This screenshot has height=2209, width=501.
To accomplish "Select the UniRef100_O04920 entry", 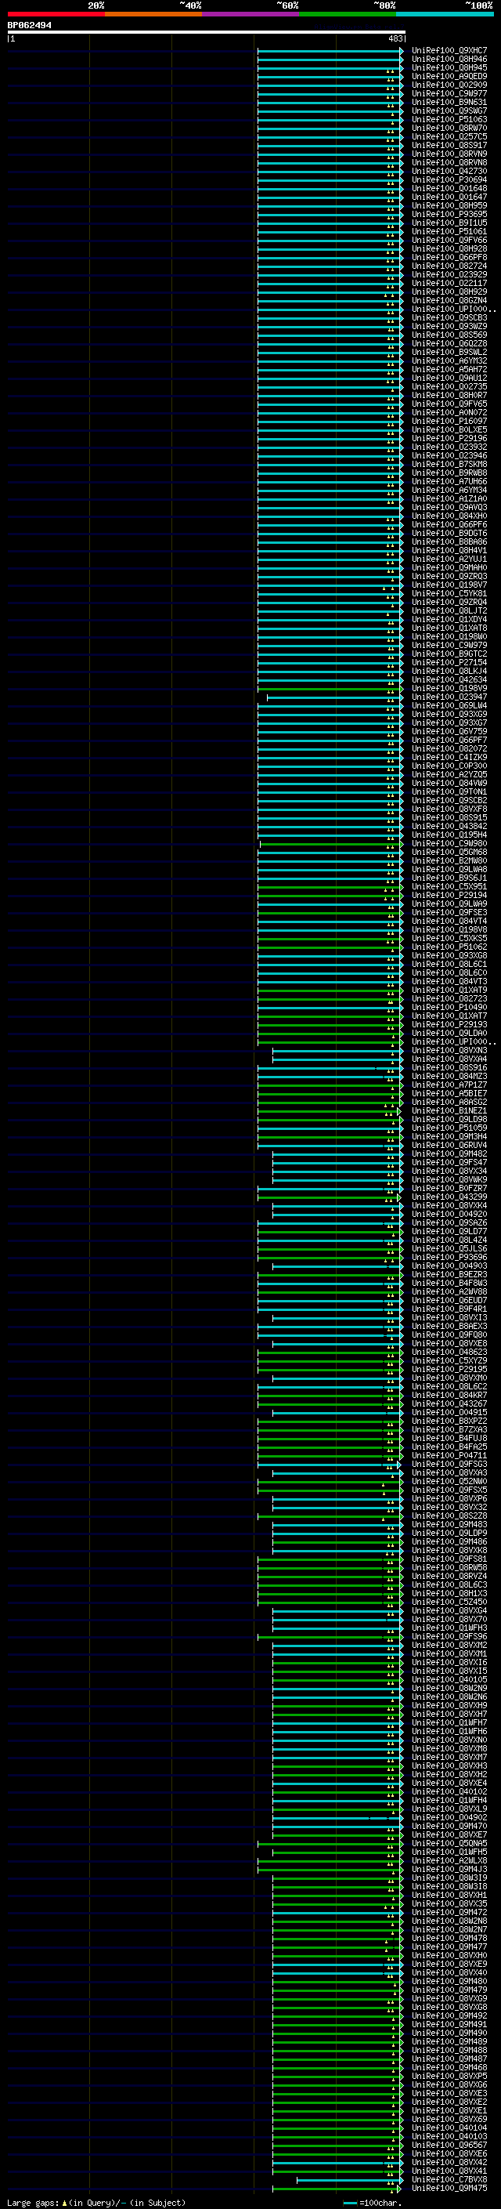I will [449, 1215].
